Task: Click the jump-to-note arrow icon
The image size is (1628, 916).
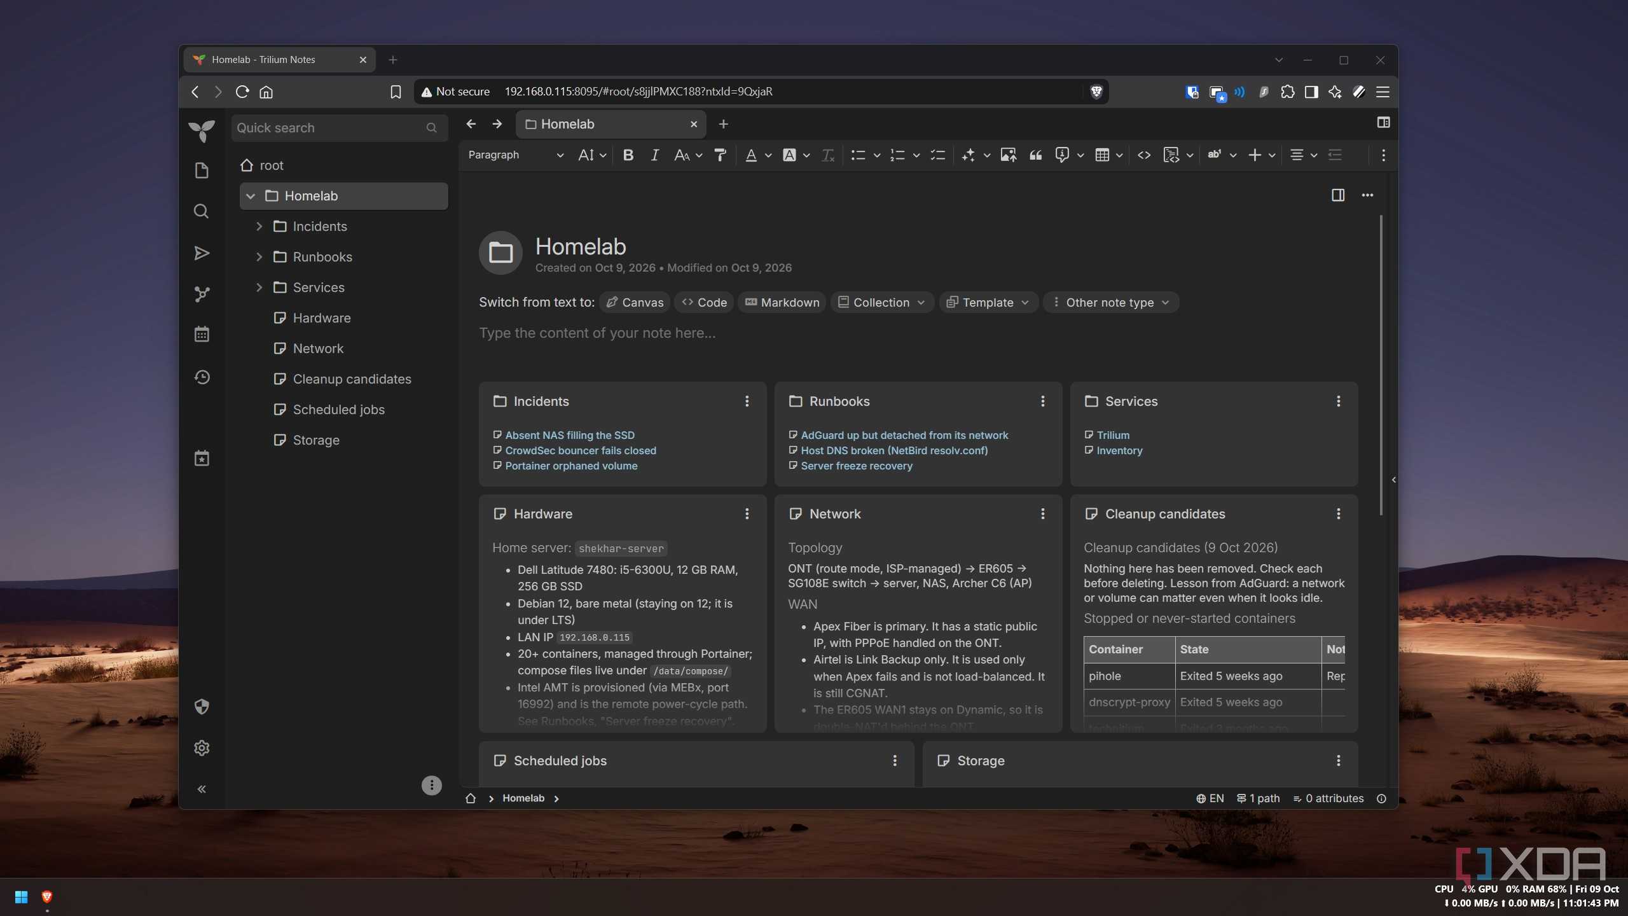Action: tap(202, 253)
